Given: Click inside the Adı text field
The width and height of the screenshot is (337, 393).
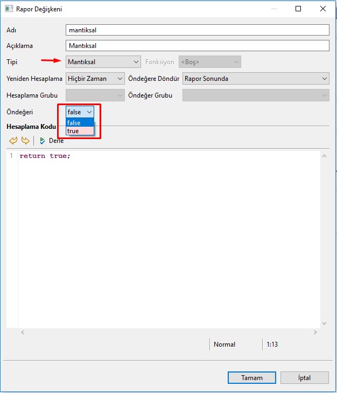Looking at the screenshot, I should (196, 30).
